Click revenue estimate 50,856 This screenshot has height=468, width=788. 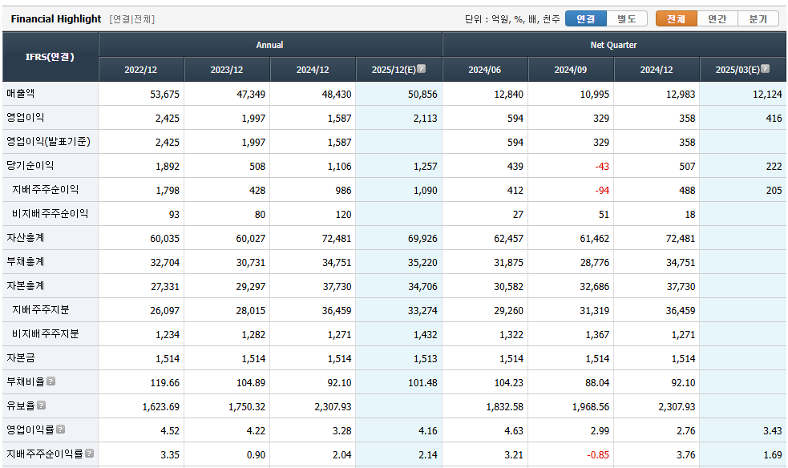click(422, 94)
